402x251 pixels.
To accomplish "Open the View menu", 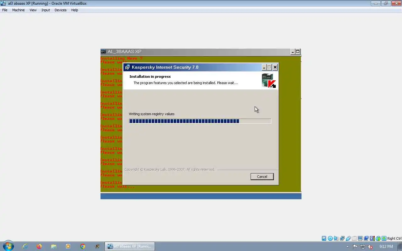I will pyautogui.click(x=33, y=10).
